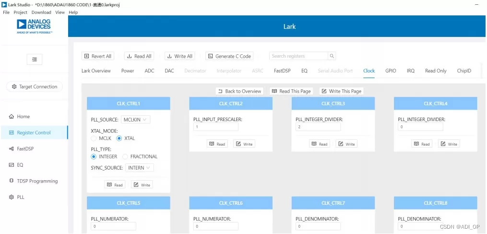Select the MCLK radio for XTAL_MODE

(94, 138)
